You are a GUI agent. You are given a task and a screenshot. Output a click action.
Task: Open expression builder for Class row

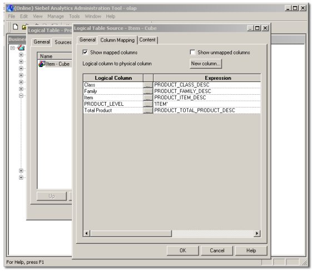point(148,85)
